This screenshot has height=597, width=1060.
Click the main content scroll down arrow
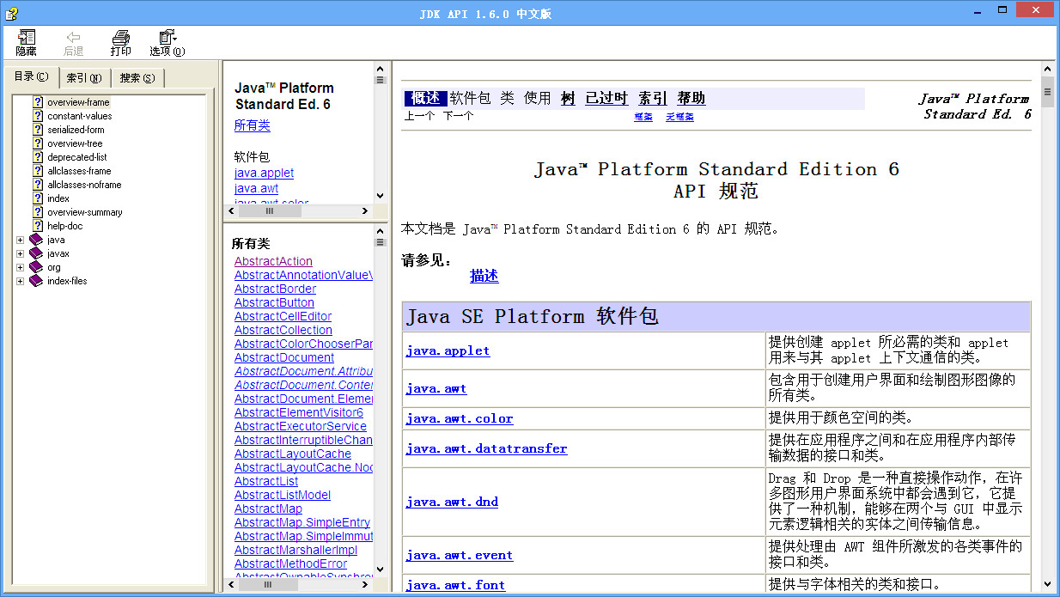[1047, 583]
